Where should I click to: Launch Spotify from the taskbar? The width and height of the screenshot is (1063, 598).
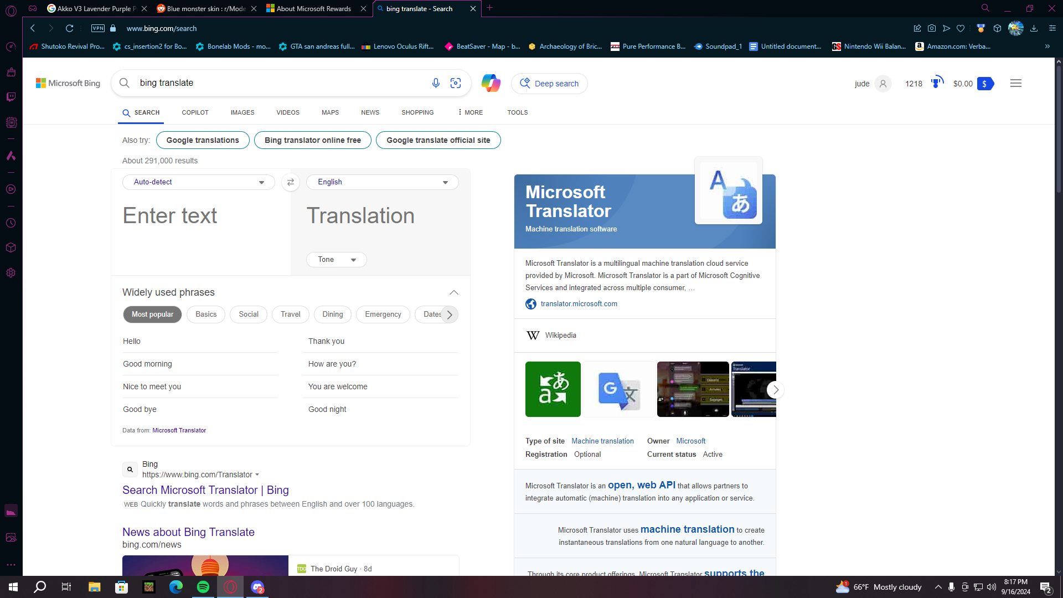[203, 587]
